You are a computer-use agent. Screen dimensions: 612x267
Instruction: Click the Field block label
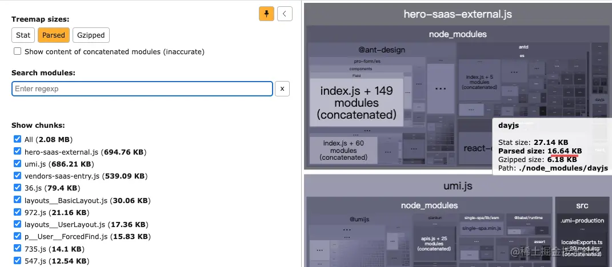point(357,76)
